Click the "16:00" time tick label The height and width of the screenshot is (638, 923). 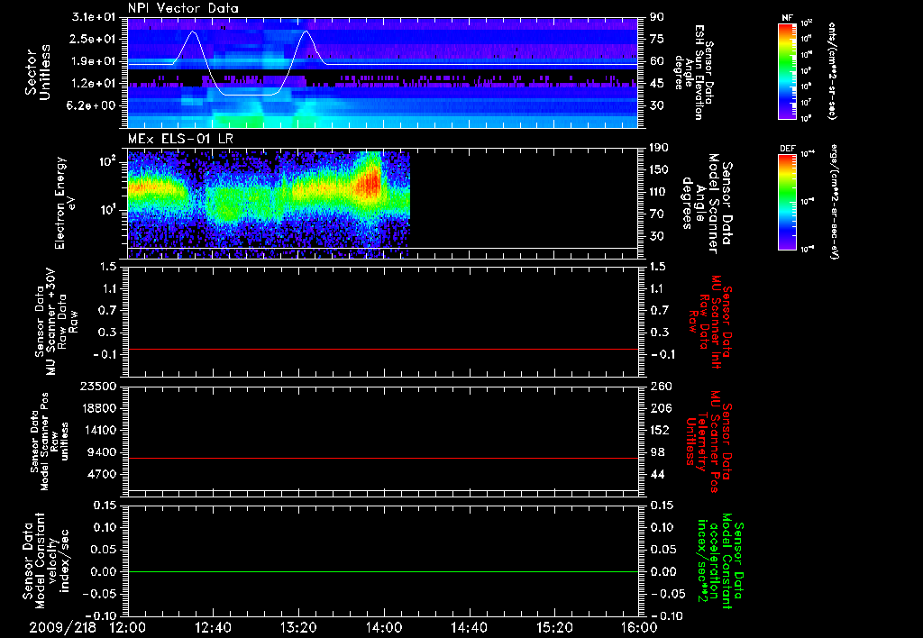point(639,627)
